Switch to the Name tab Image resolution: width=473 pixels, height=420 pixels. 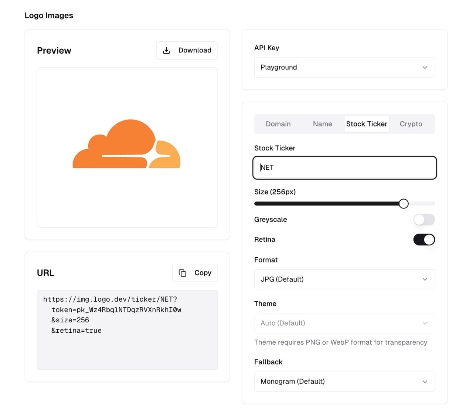322,124
